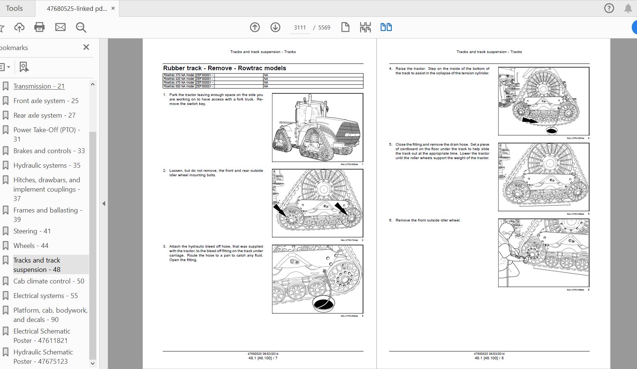Print the document

point(39,27)
